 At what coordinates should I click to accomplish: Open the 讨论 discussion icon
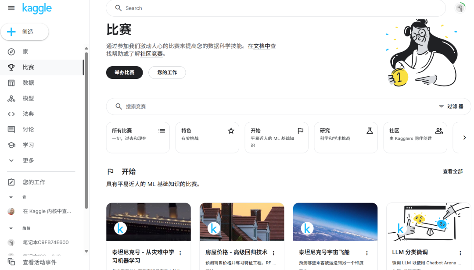11,130
